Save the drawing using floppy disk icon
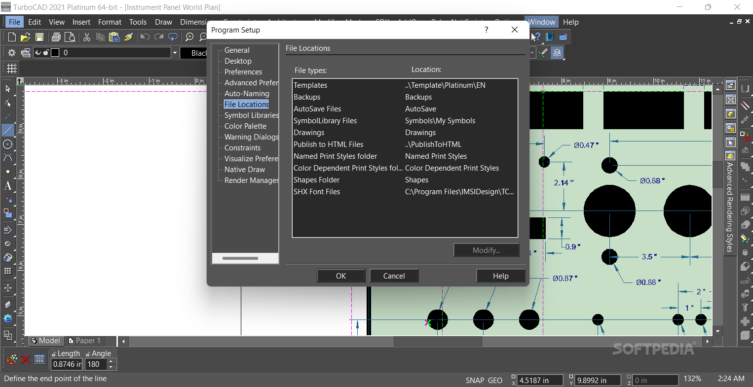The image size is (753, 387). 39,37
